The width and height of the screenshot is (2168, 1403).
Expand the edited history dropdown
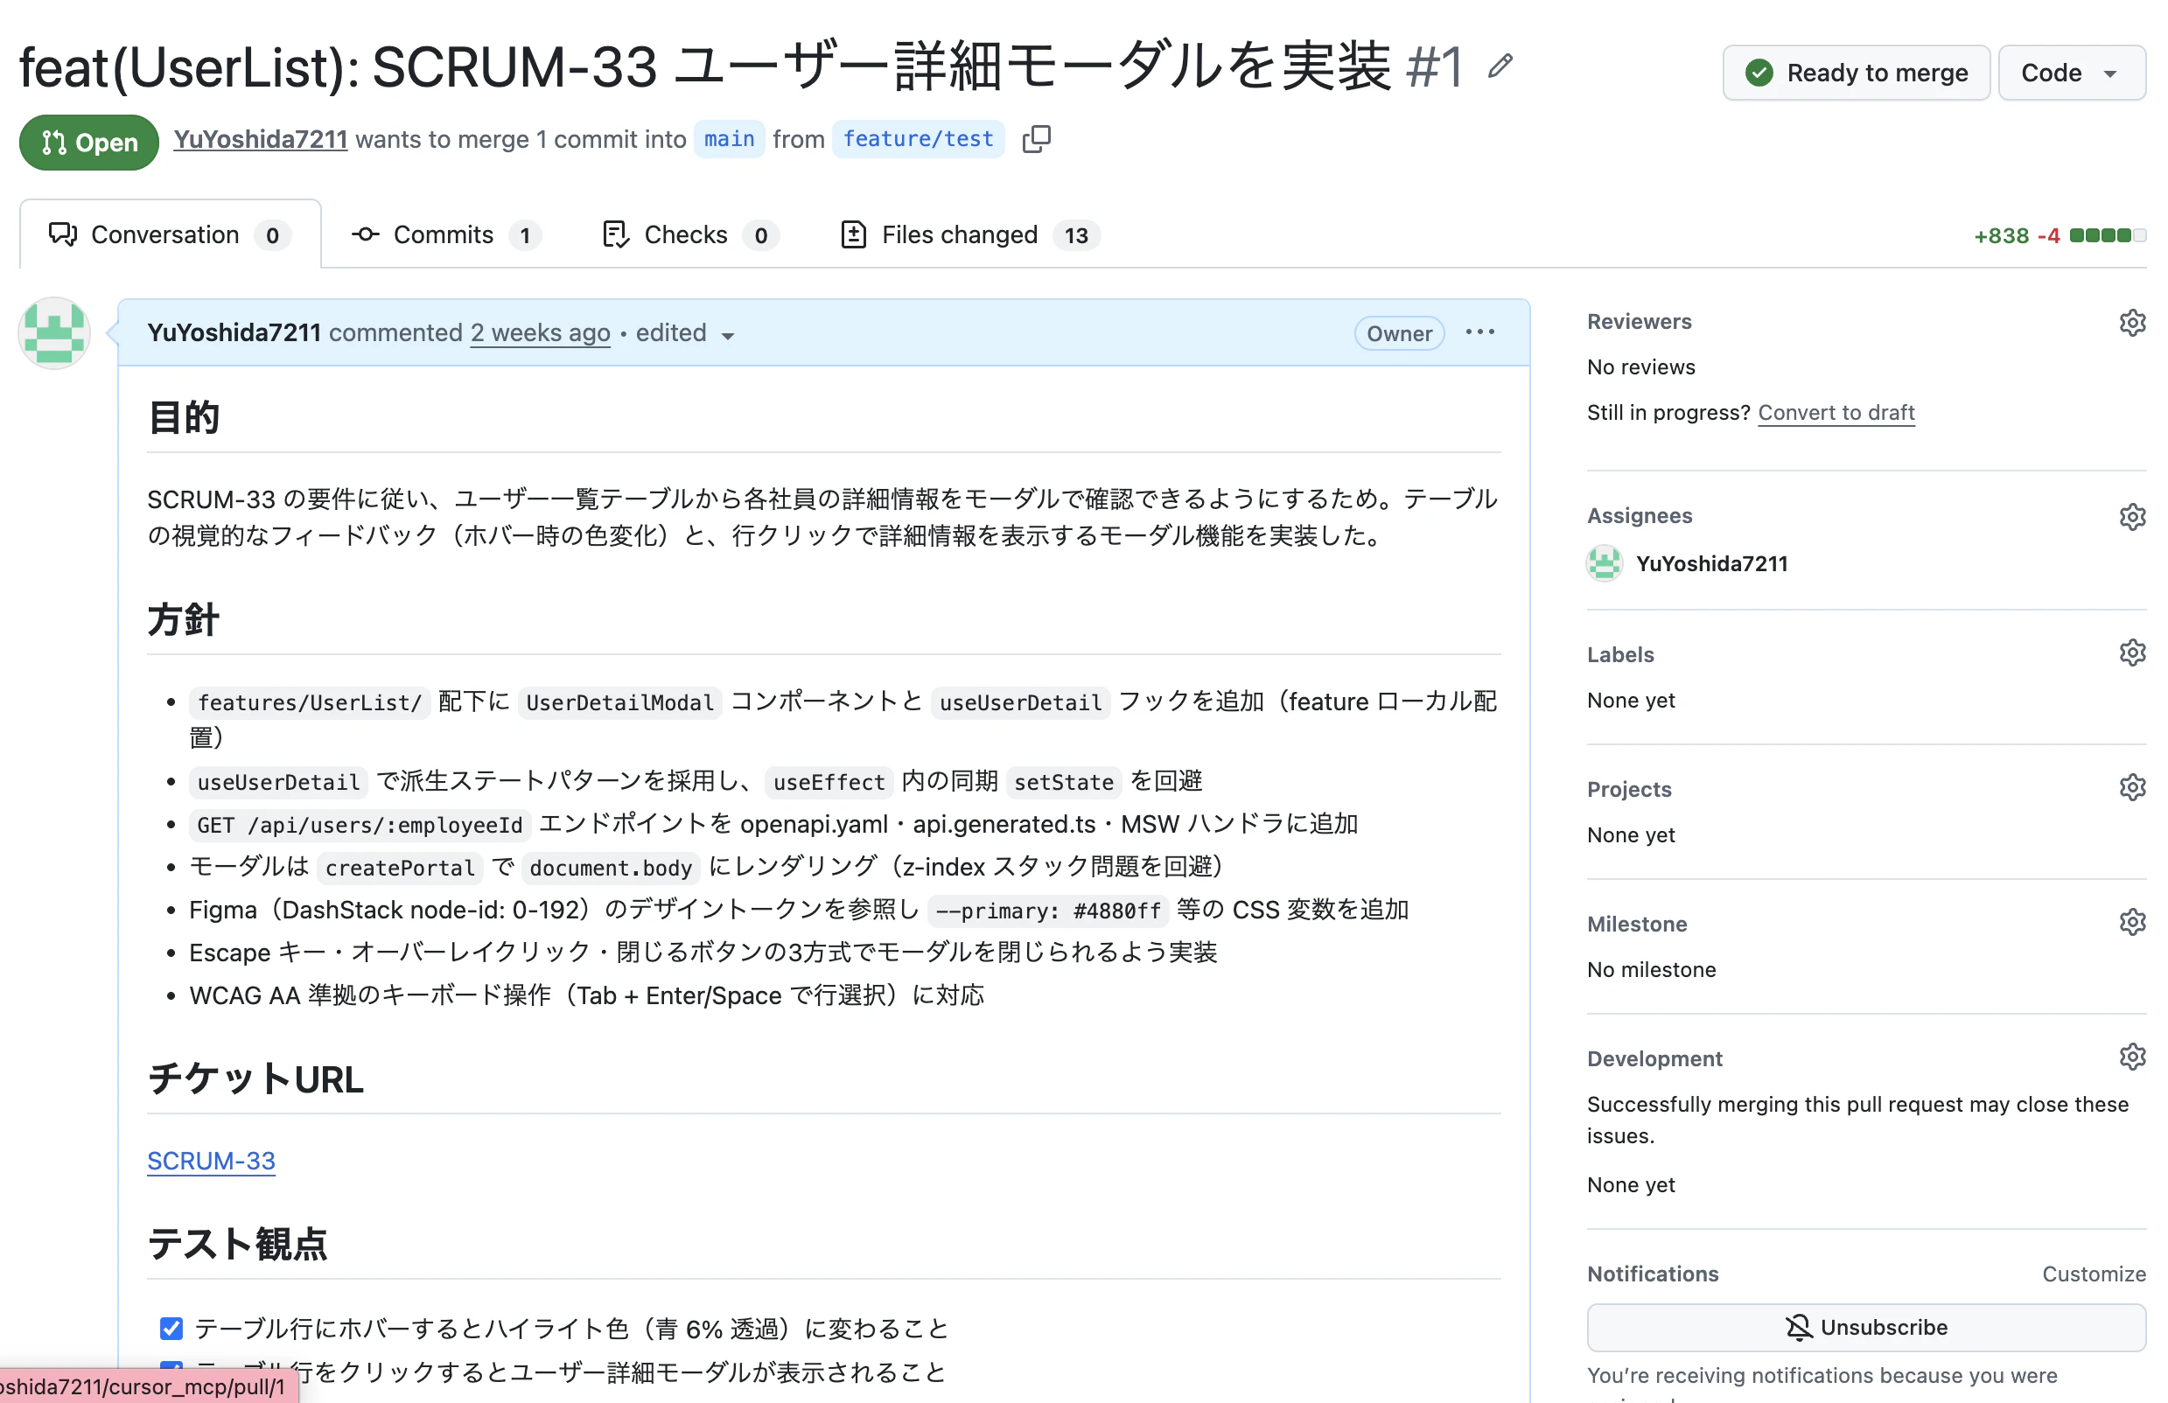(728, 335)
